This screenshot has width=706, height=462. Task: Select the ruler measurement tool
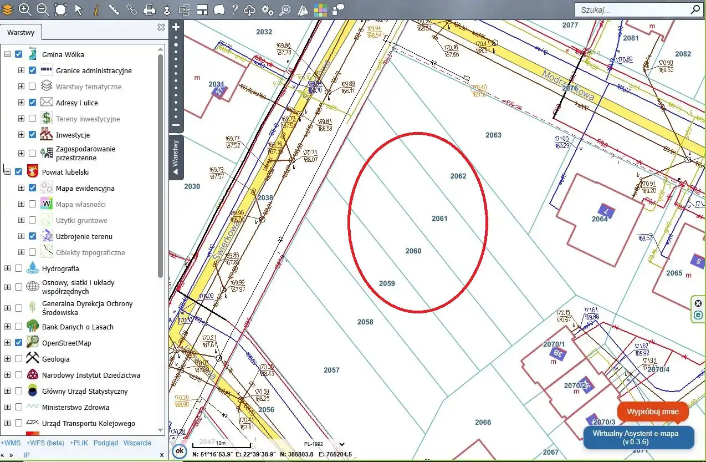point(114,9)
